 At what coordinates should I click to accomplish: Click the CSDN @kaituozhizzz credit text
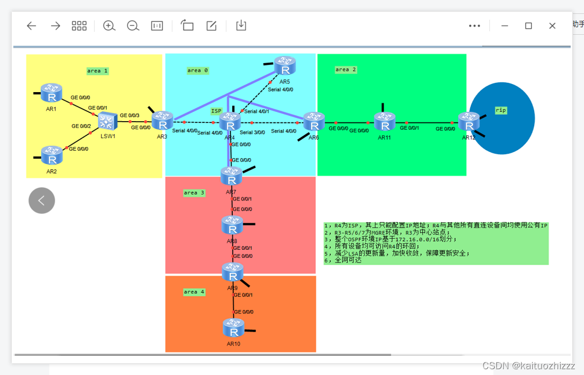coord(528,366)
